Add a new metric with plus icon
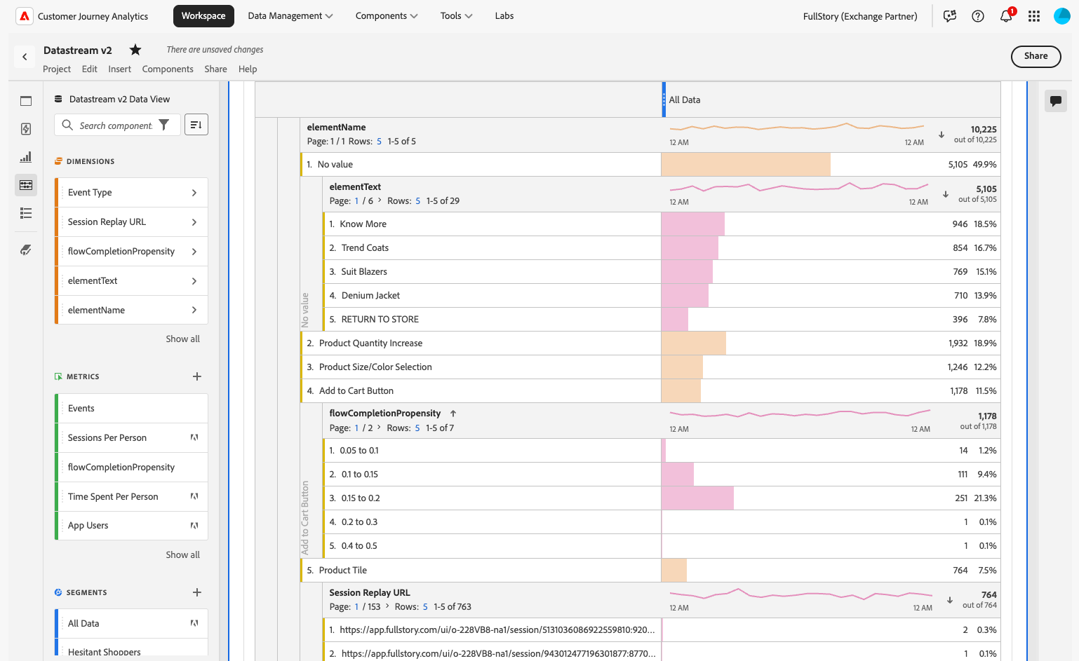 pos(197,376)
